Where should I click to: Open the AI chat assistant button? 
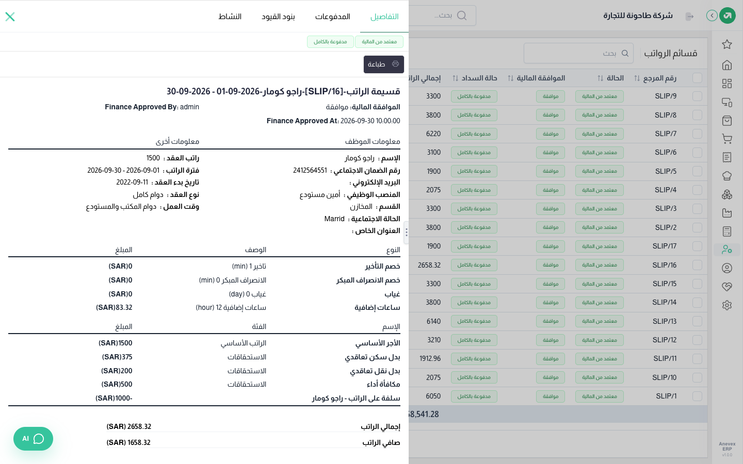[x=33, y=439]
